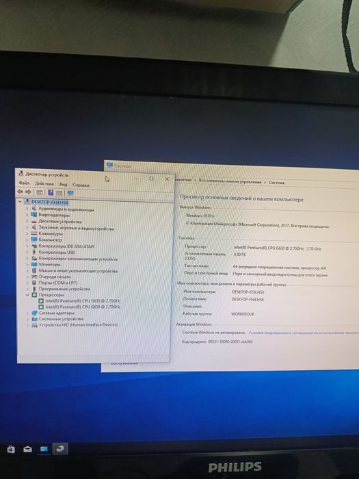The width and height of the screenshot is (359, 479).
Task: Expand the Клавиатуры category
Action: (27, 233)
